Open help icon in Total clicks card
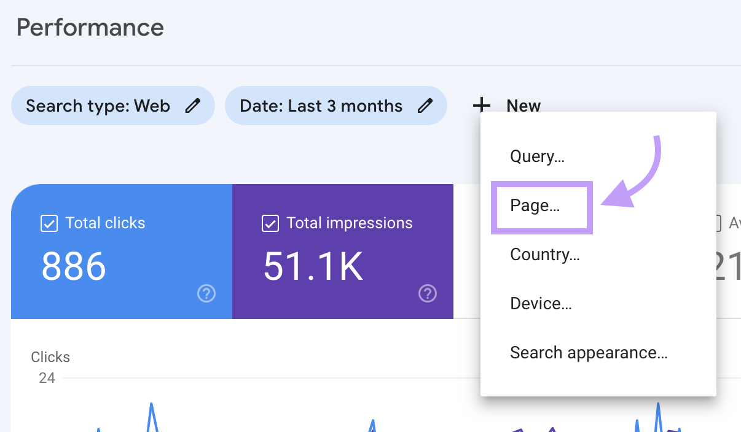This screenshot has width=741, height=432. [x=206, y=294]
